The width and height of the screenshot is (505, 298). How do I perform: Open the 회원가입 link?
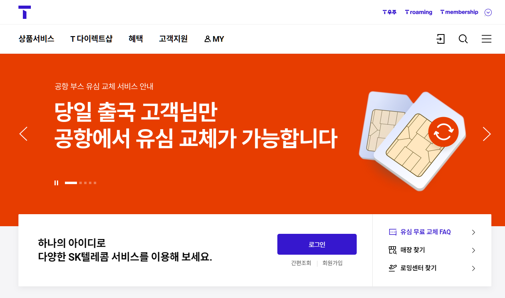[333, 263]
